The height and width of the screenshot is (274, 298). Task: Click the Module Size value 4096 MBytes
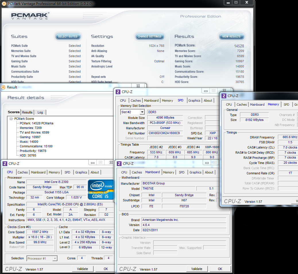165,117
